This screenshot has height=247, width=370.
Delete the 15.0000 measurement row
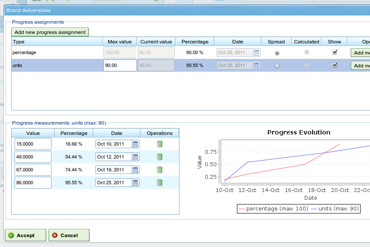coord(160,144)
